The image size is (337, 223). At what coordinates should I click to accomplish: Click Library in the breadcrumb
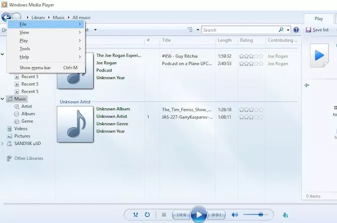38,18
